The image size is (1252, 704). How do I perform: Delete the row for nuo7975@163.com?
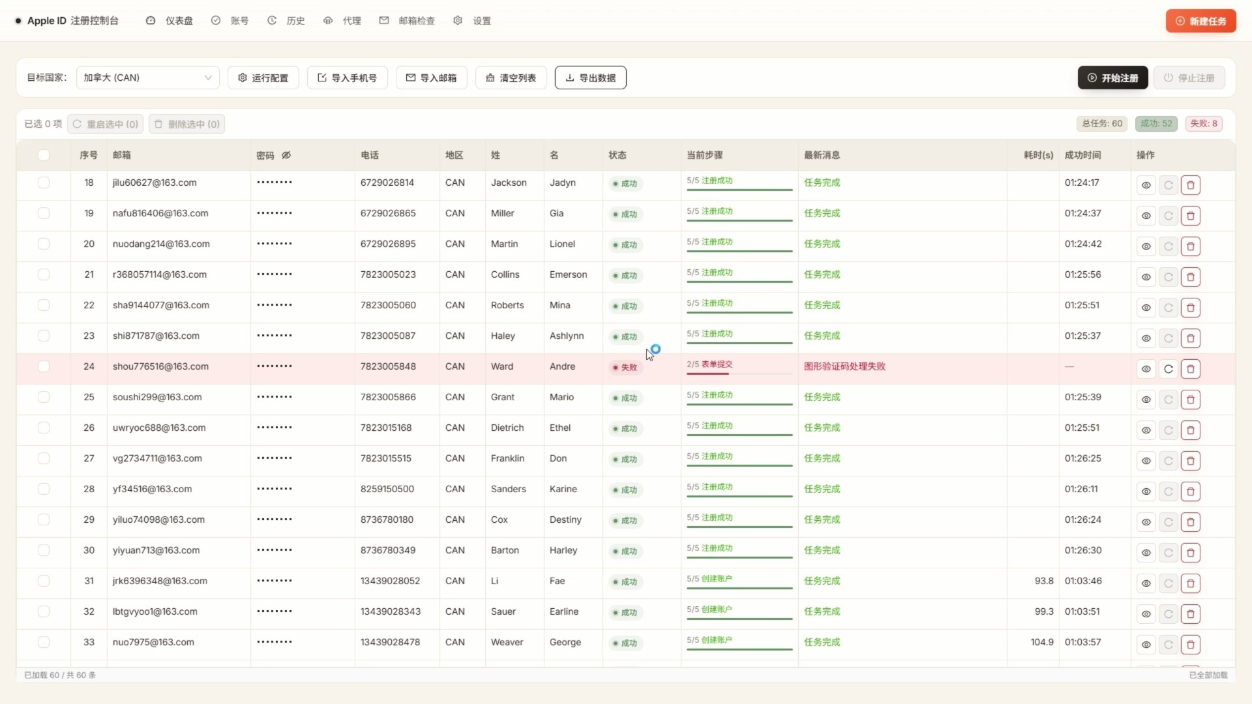[x=1191, y=645]
